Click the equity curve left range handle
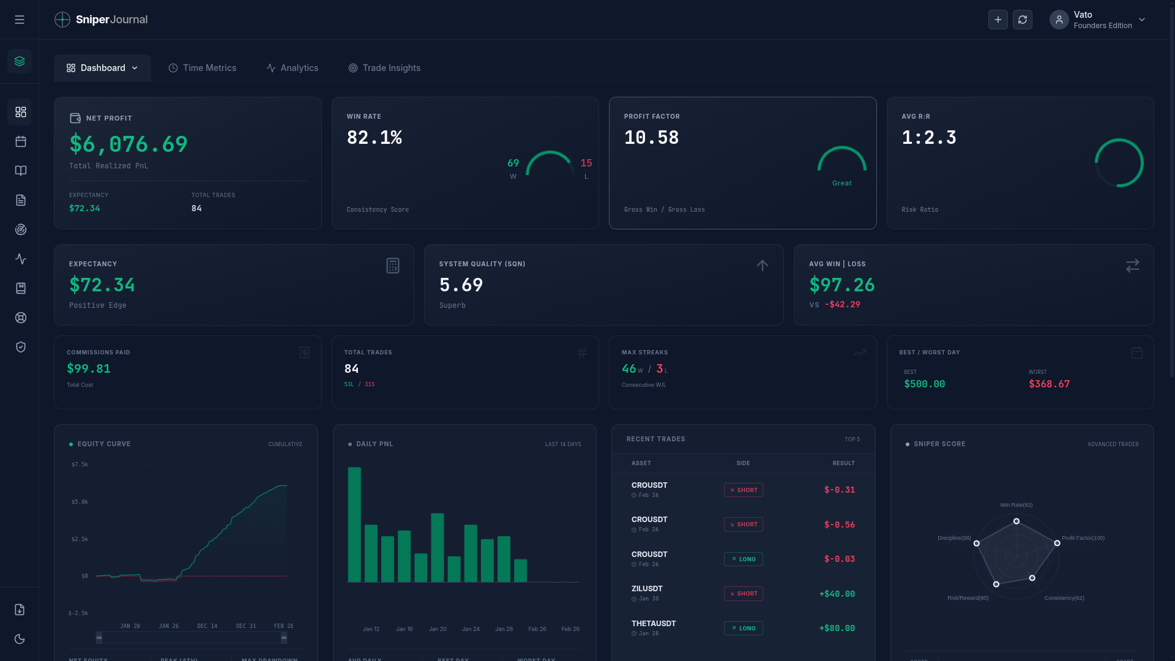Screen dimensions: 1175x661 99,638
